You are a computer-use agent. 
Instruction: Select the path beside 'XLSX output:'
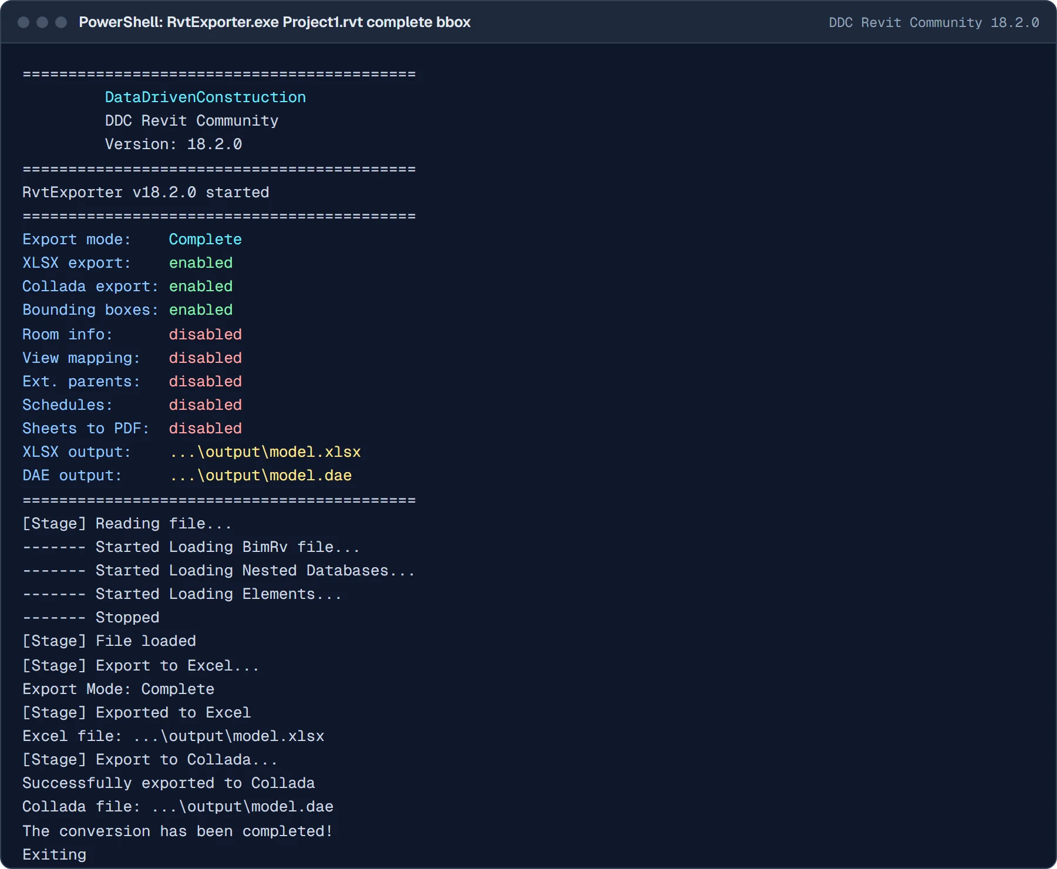[x=265, y=452]
